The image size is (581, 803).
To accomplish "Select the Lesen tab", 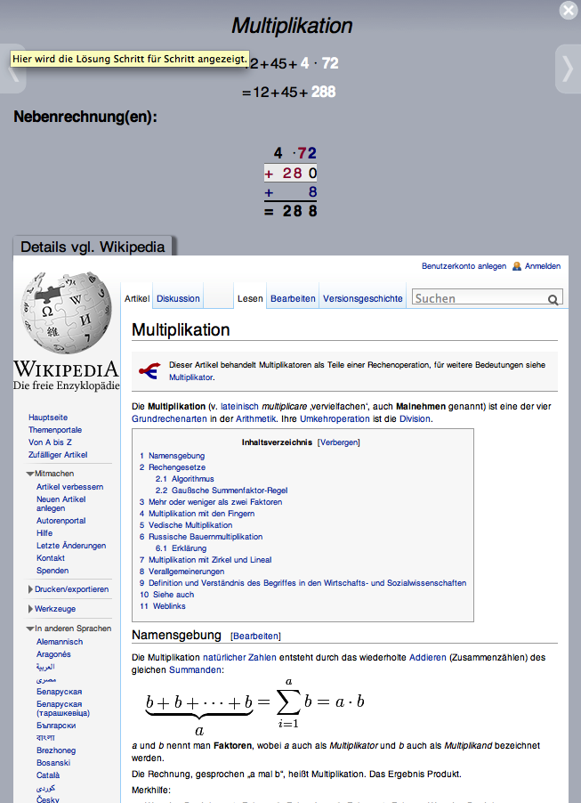I will click(250, 298).
